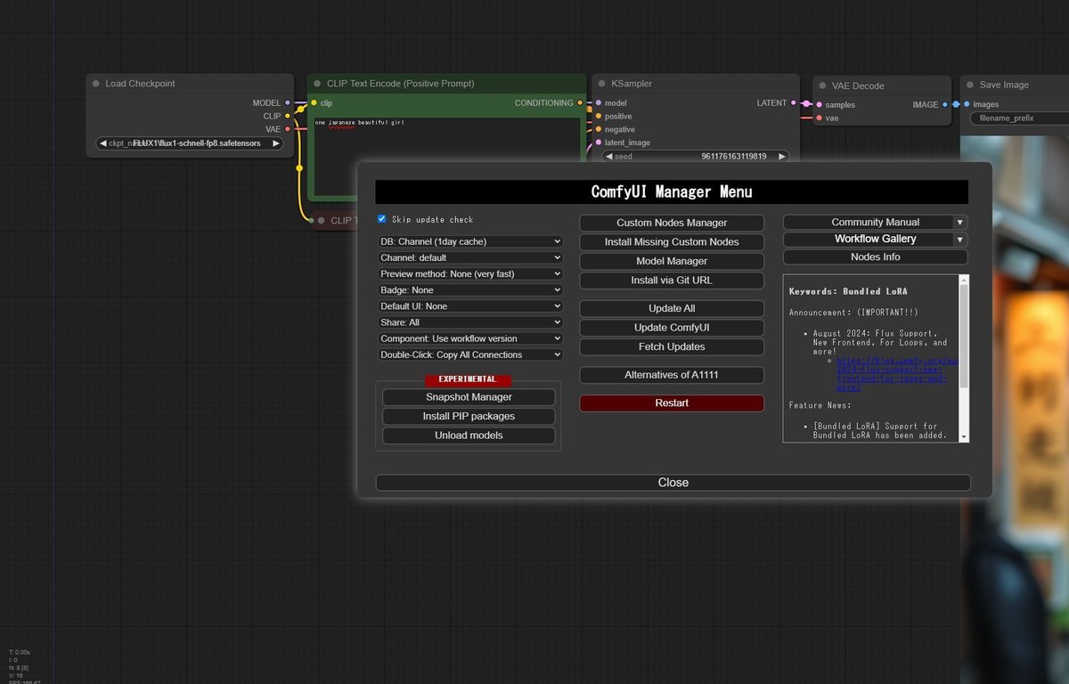Click the Update All button
Viewport: 1069px width, 684px height.
pos(672,308)
